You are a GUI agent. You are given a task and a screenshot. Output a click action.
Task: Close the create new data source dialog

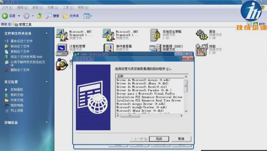click(188, 58)
